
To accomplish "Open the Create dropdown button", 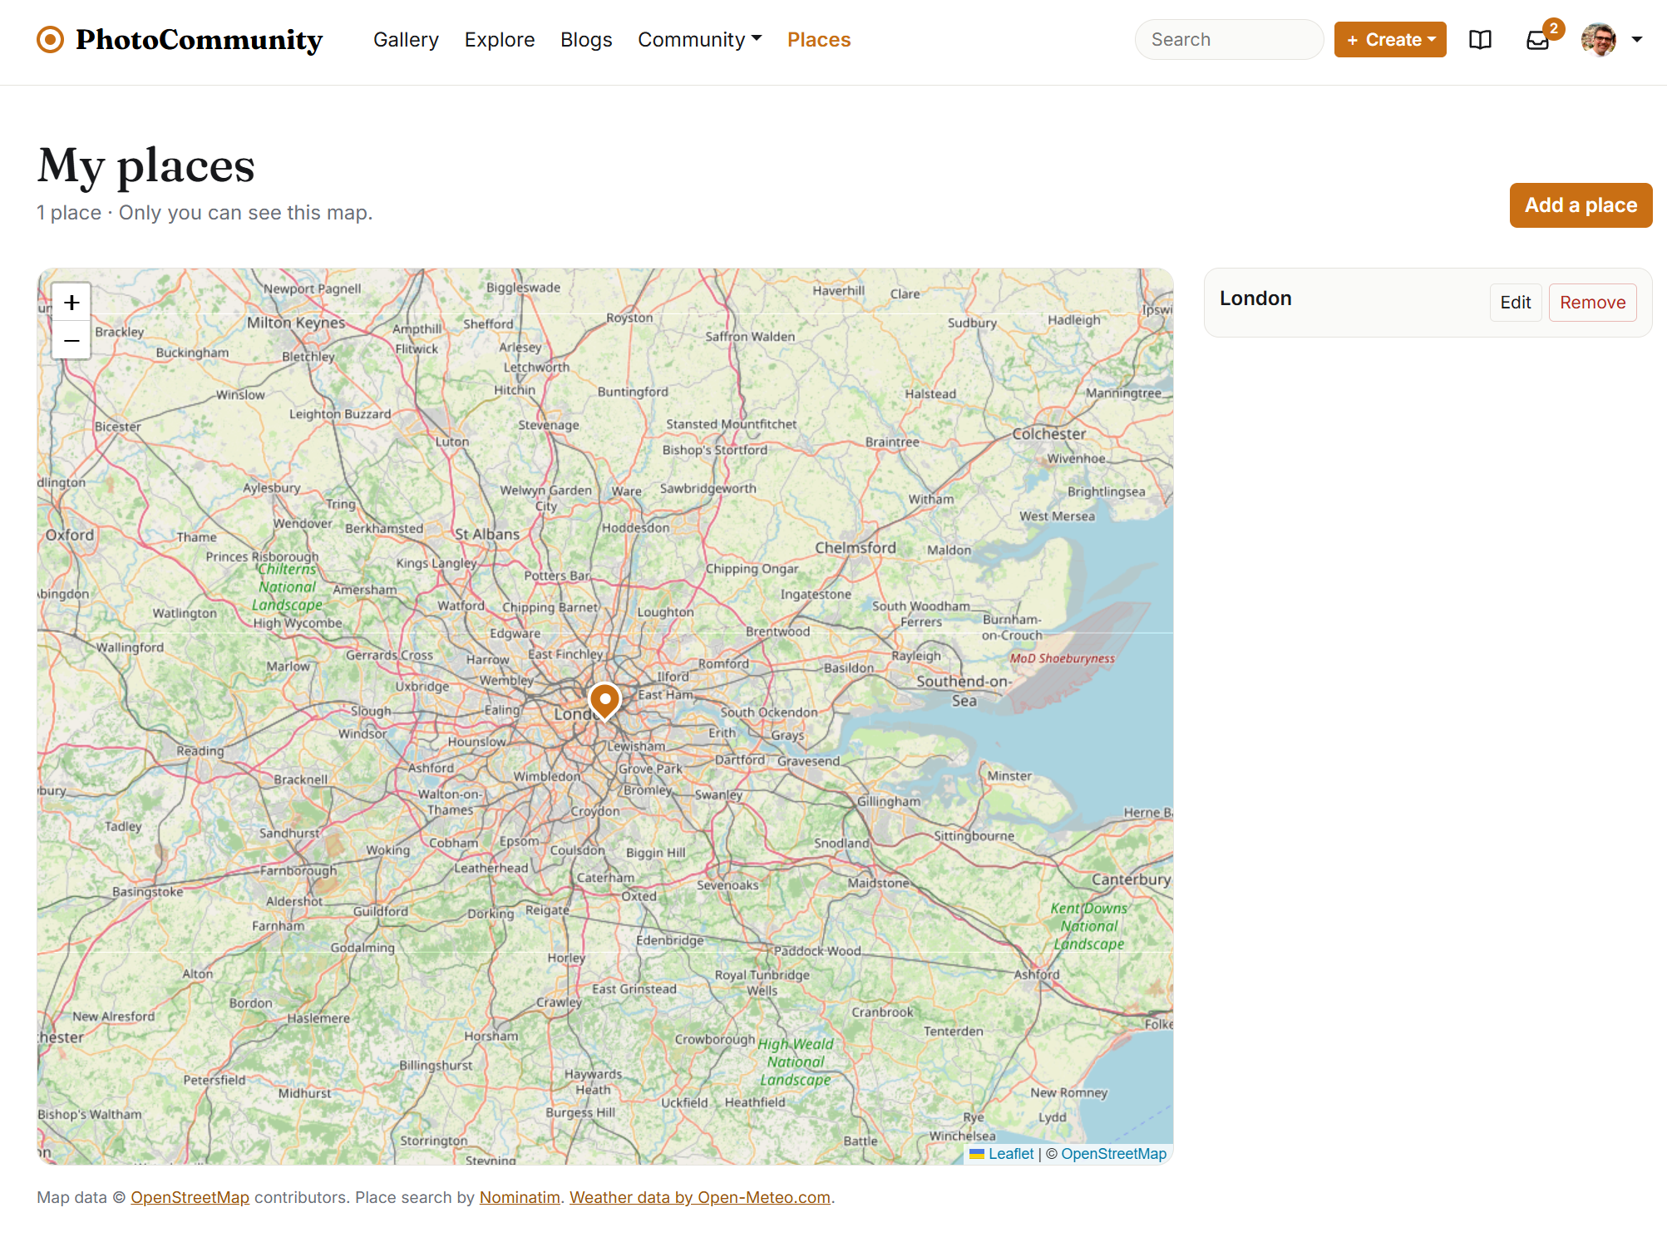I will tap(1390, 39).
